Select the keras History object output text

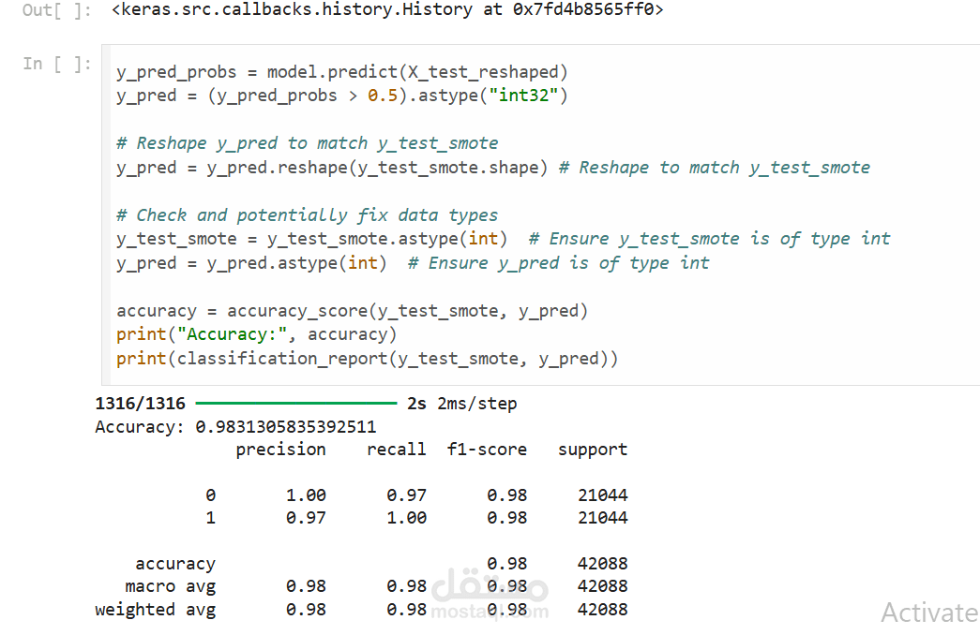[x=386, y=10]
